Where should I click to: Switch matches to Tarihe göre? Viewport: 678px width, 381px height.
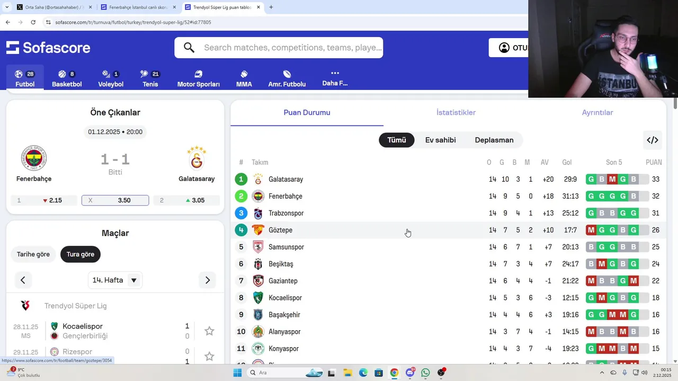[x=33, y=255]
